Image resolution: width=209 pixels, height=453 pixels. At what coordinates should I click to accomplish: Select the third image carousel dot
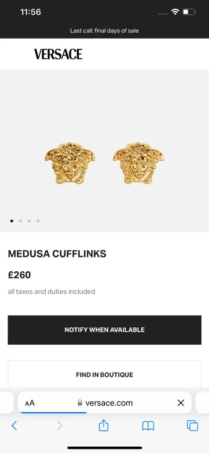[x=29, y=221]
